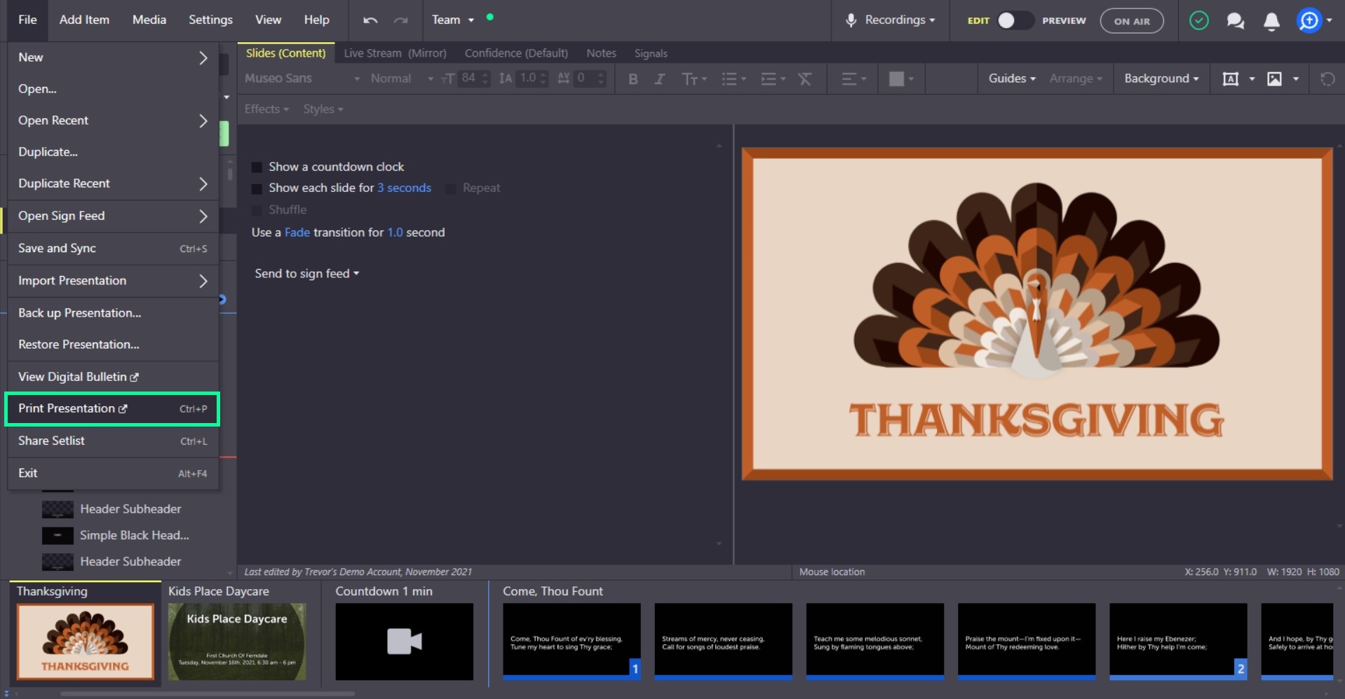Select the Thanksgiving slide thumbnail
The width and height of the screenshot is (1345, 699).
[86, 642]
